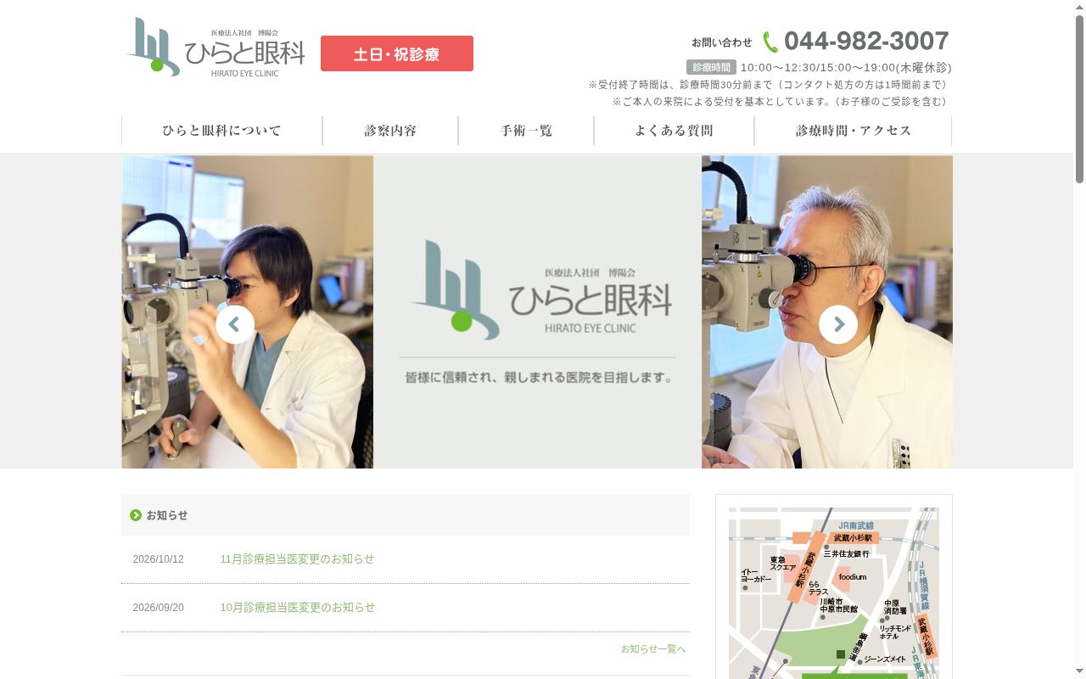Viewport: 1086px width, 679px height.
Task: Go to previous slide with left arrow
Action: click(235, 324)
